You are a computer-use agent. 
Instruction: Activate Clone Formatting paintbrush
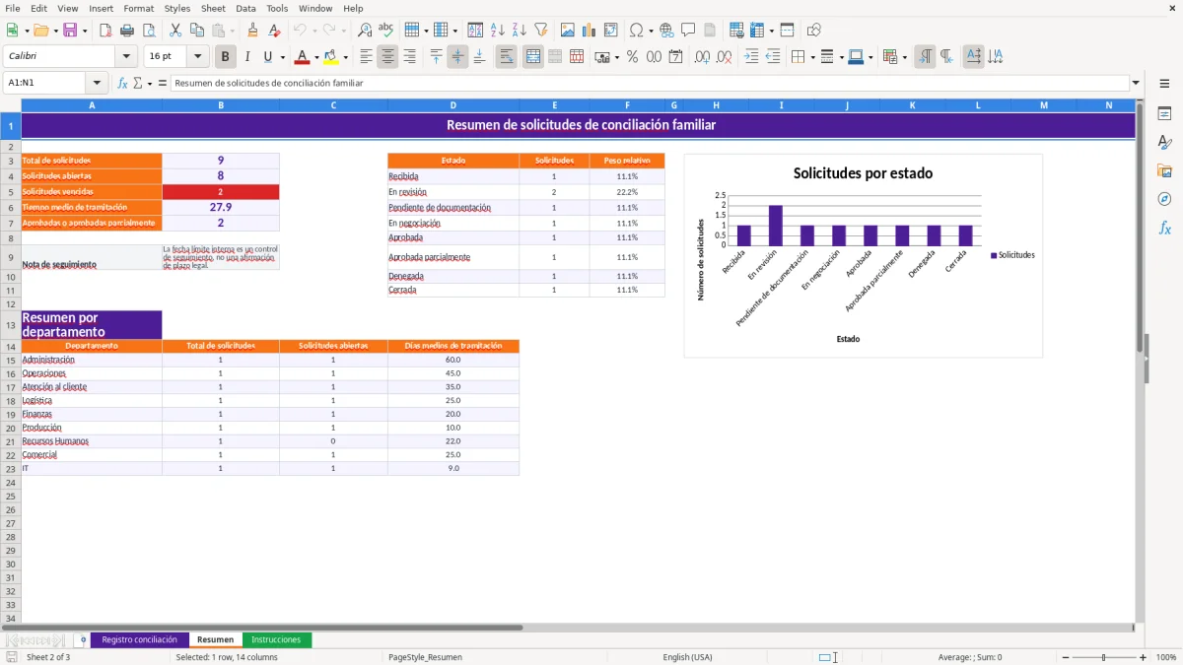click(x=253, y=31)
